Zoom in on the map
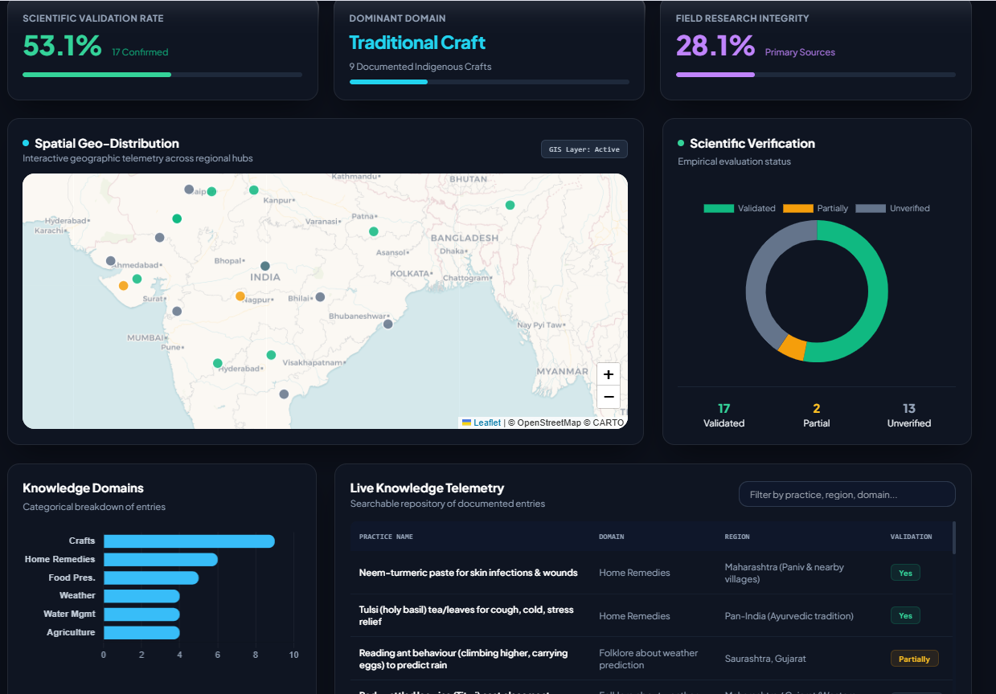The width and height of the screenshot is (996, 694). click(x=609, y=374)
